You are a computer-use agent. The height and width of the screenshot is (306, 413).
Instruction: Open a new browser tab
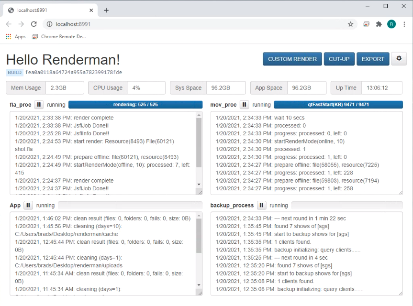[106, 10]
